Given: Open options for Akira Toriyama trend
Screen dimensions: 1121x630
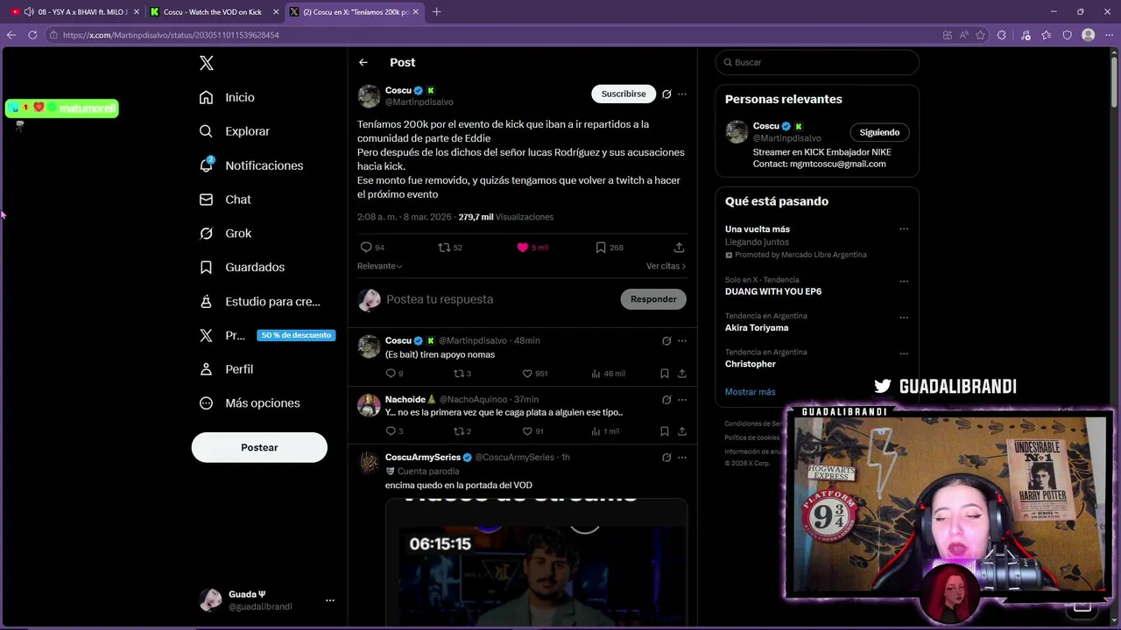Looking at the screenshot, I should (x=904, y=318).
